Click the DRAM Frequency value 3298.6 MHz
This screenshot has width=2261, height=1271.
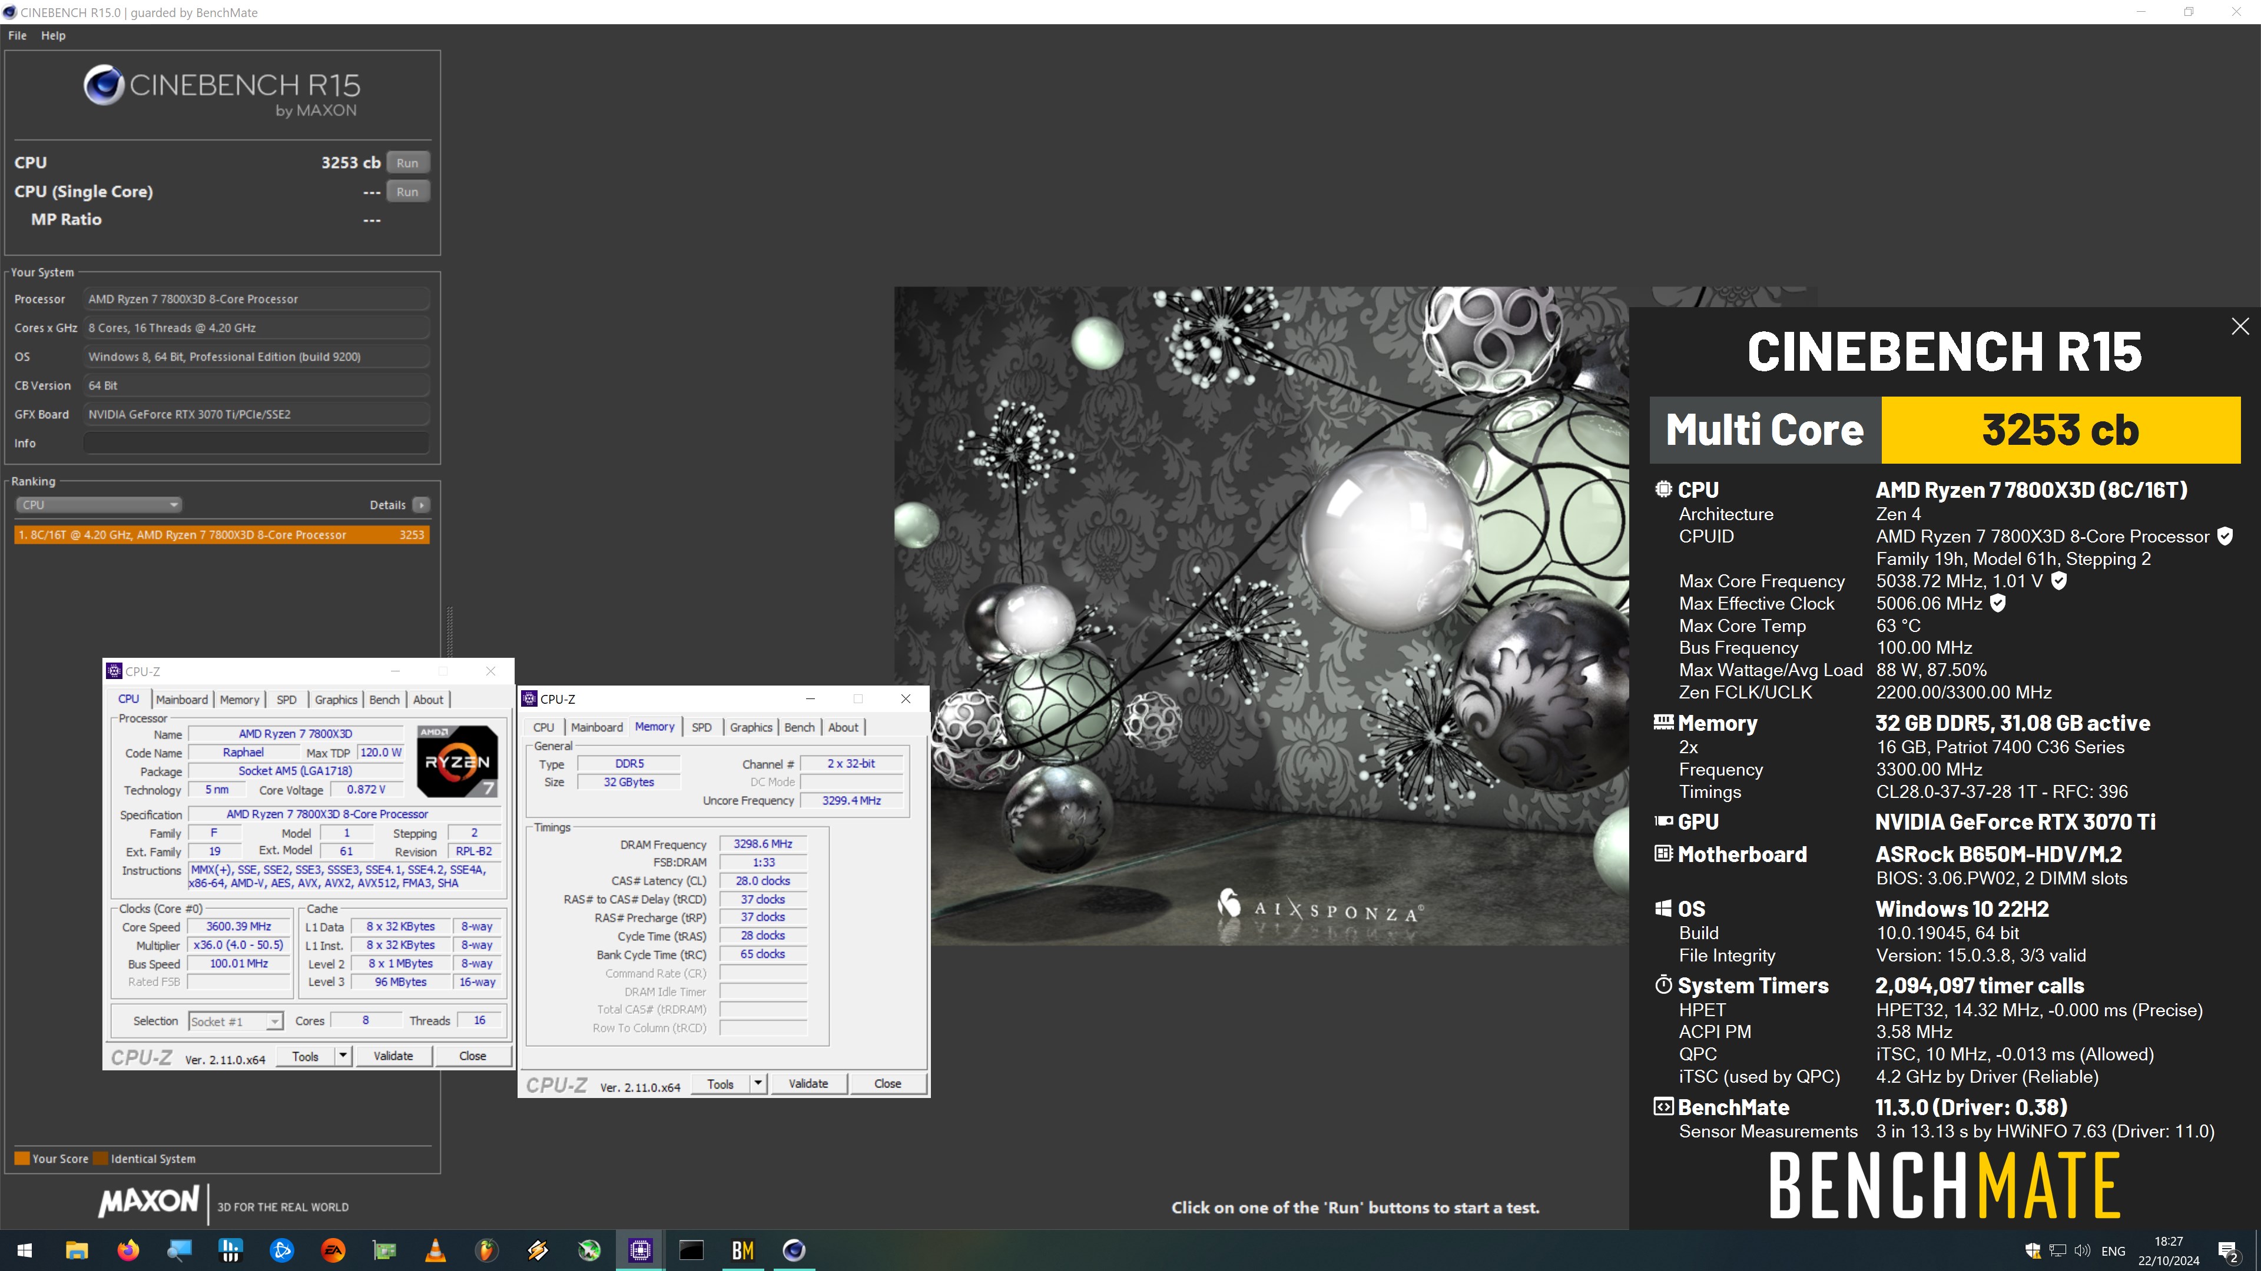pyautogui.click(x=762, y=844)
